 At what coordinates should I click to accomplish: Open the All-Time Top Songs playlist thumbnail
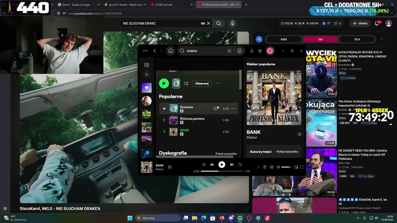tap(147, 114)
